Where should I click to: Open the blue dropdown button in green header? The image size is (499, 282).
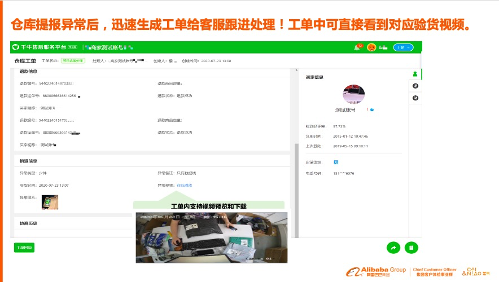[403, 47]
